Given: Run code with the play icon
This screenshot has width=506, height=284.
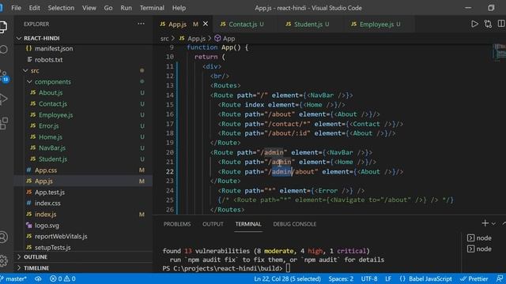Looking at the screenshot, I should 474,24.
